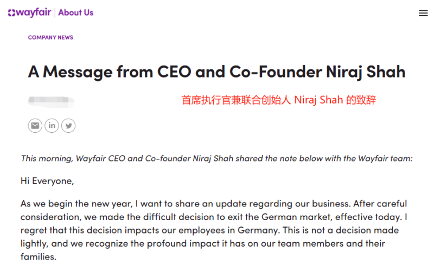
Task: Click the purple Wayfair pinwheel logo symbol
Action: pos(11,12)
